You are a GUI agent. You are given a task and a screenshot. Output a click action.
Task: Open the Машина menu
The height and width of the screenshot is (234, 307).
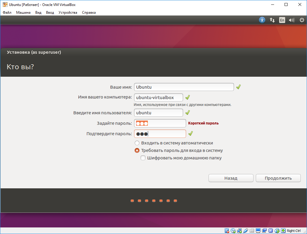[x=23, y=13]
